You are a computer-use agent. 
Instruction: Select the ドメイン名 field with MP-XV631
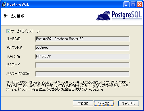(82, 56)
